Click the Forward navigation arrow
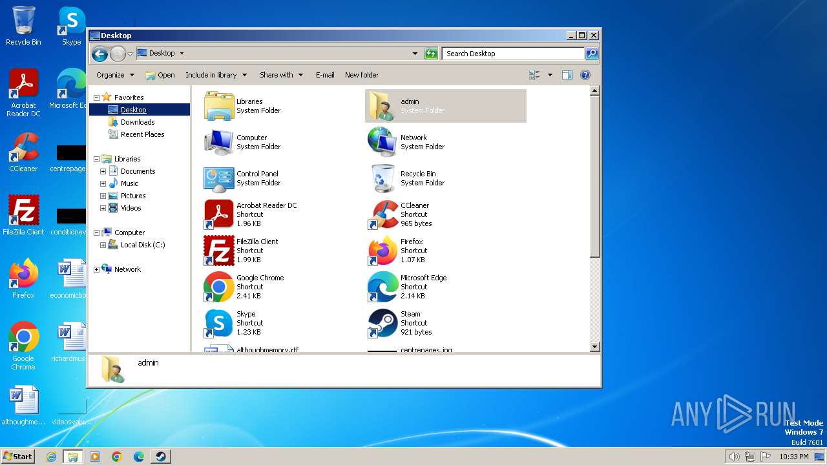This screenshot has height=465, width=827. pos(118,54)
